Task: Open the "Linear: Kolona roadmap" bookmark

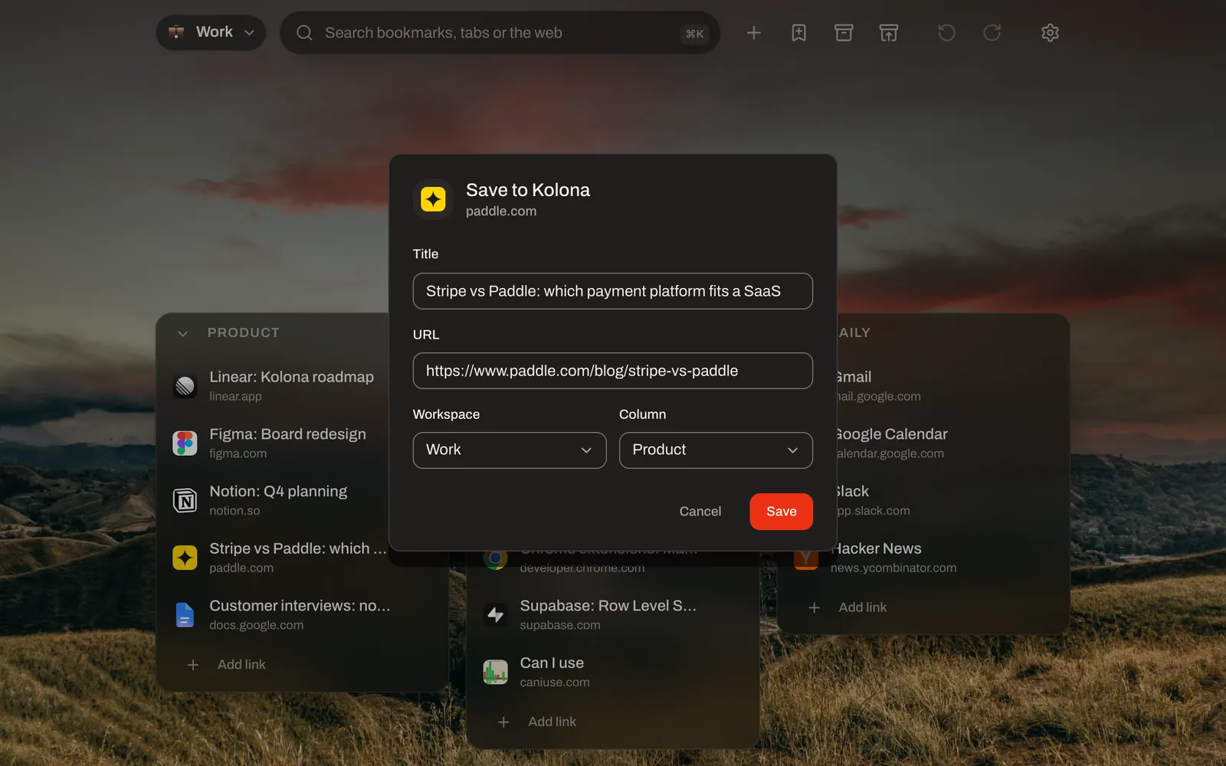Action: coord(292,377)
